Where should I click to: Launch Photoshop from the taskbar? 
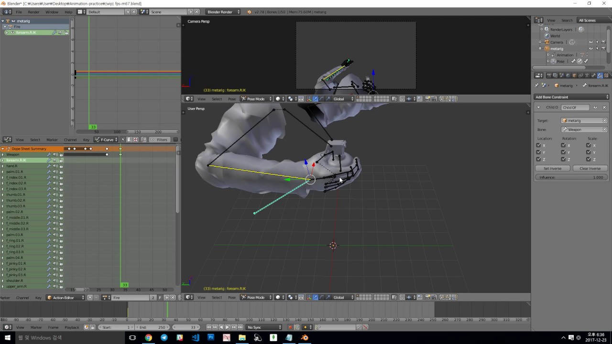pyautogui.click(x=211, y=338)
